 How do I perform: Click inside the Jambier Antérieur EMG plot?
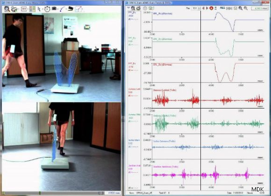click(x=208, y=175)
